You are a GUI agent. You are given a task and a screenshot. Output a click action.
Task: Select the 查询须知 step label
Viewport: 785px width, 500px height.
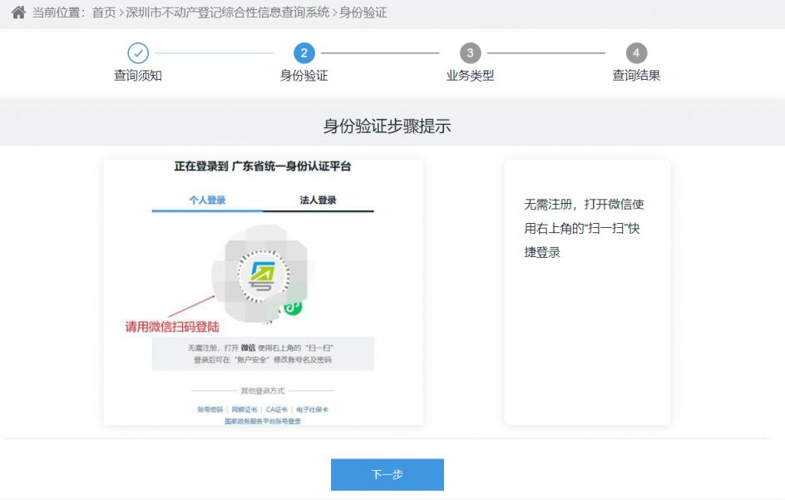[138, 75]
